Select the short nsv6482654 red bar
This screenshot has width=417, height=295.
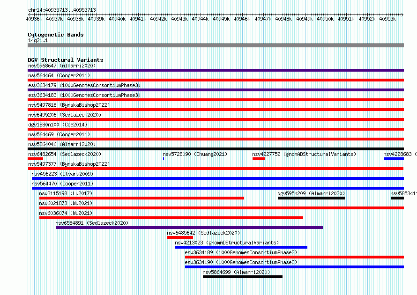click(x=35, y=159)
